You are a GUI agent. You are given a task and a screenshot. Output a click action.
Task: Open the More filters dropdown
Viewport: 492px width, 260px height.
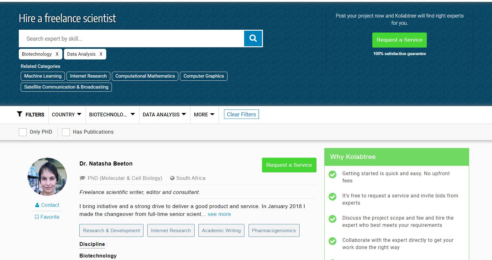(204, 115)
